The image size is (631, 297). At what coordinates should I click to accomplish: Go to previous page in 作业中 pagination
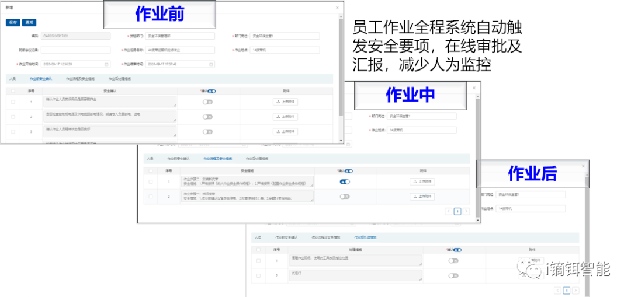(448, 211)
